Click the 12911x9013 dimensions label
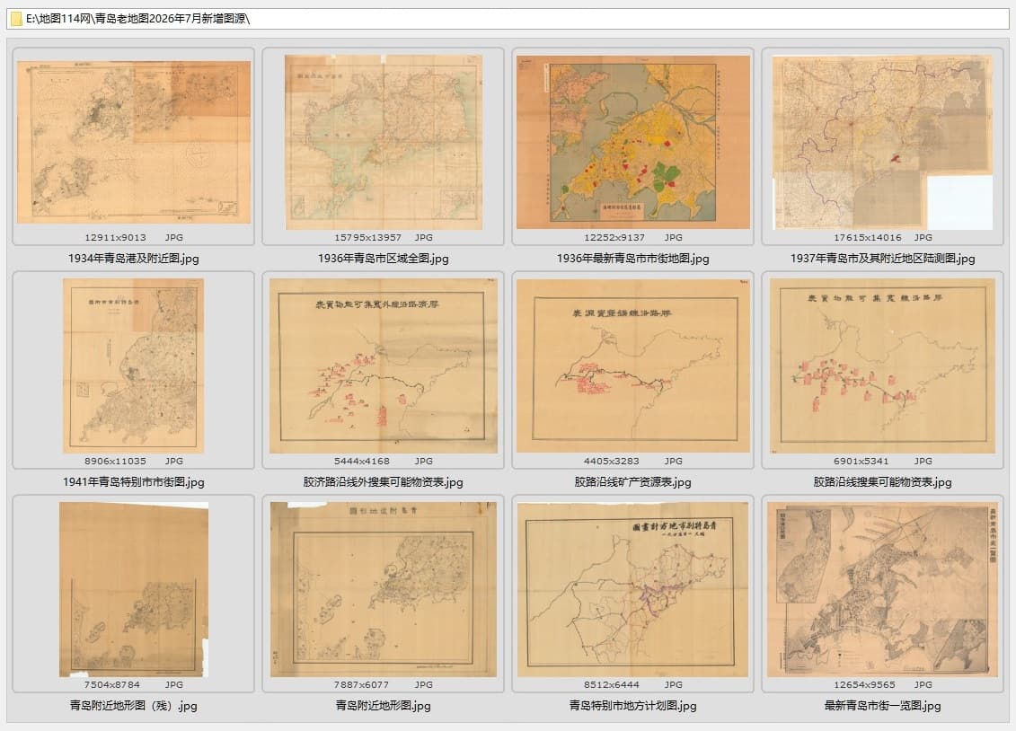The height and width of the screenshot is (731, 1016). 115,238
